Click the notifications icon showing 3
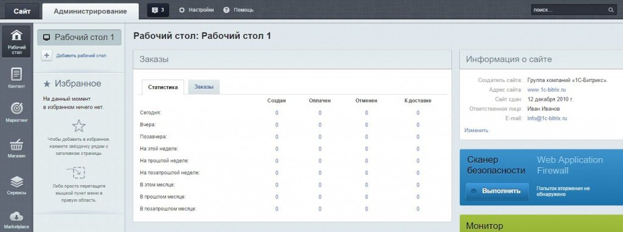 [x=158, y=10]
